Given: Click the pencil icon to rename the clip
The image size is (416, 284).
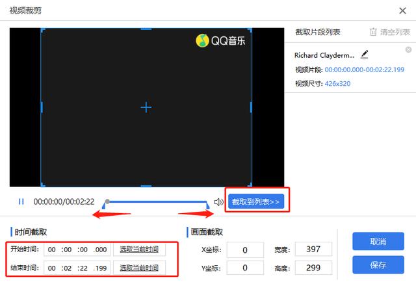Looking at the screenshot, I should pyautogui.click(x=365, y=55).
